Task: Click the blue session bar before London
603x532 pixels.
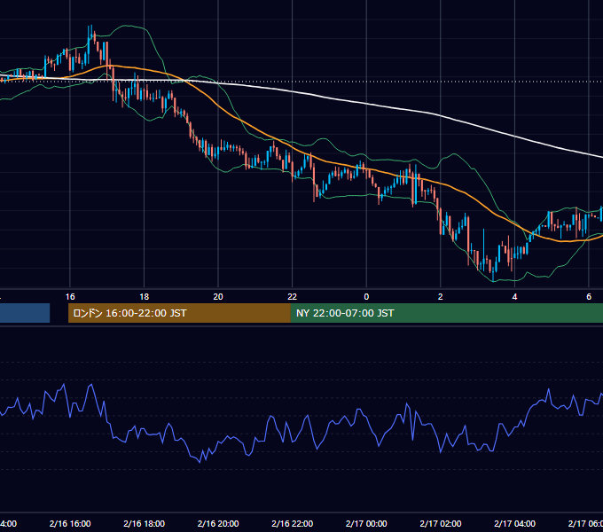Action: click(25, 313)
